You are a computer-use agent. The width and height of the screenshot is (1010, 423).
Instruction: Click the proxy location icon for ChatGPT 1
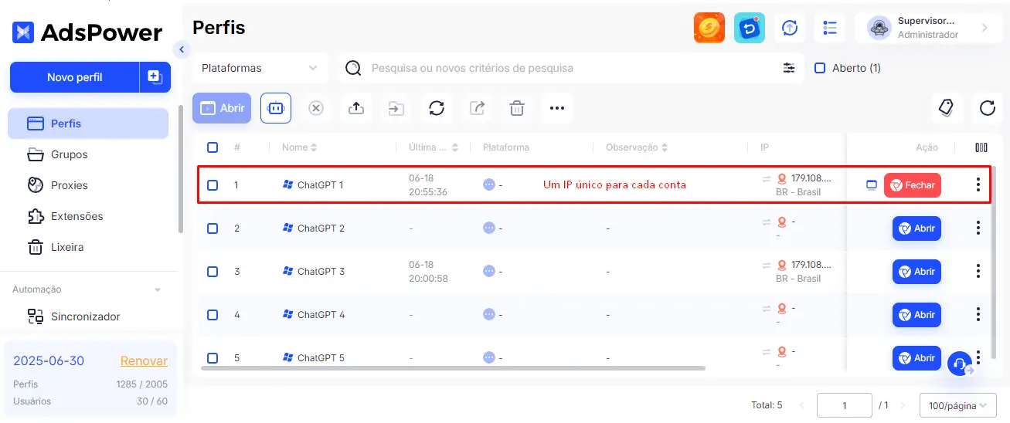click(781, 178)
